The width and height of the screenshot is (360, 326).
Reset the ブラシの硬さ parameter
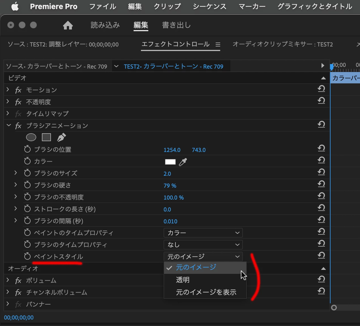coord(321,184)
